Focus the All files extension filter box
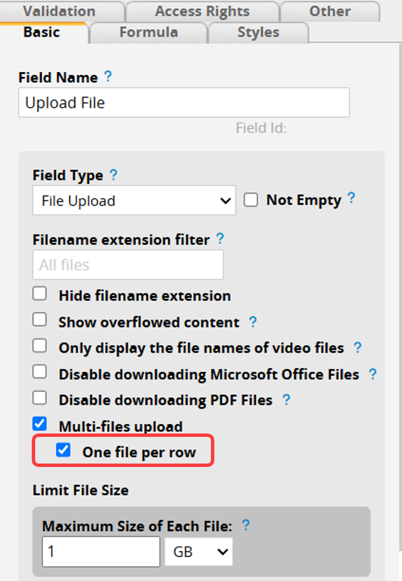 tap(128, 265)
